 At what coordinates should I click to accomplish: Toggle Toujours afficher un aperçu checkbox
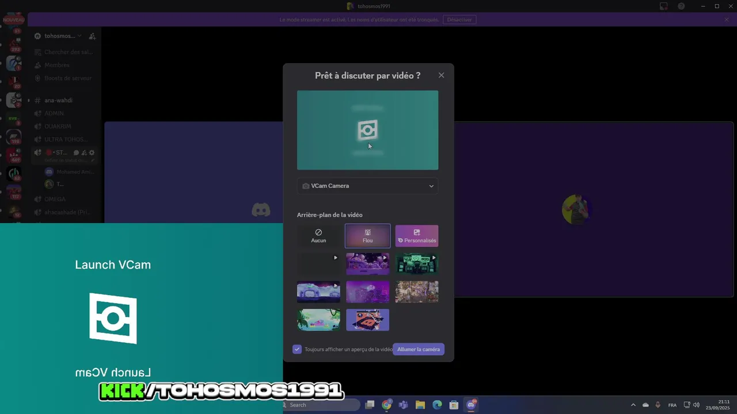297,349
